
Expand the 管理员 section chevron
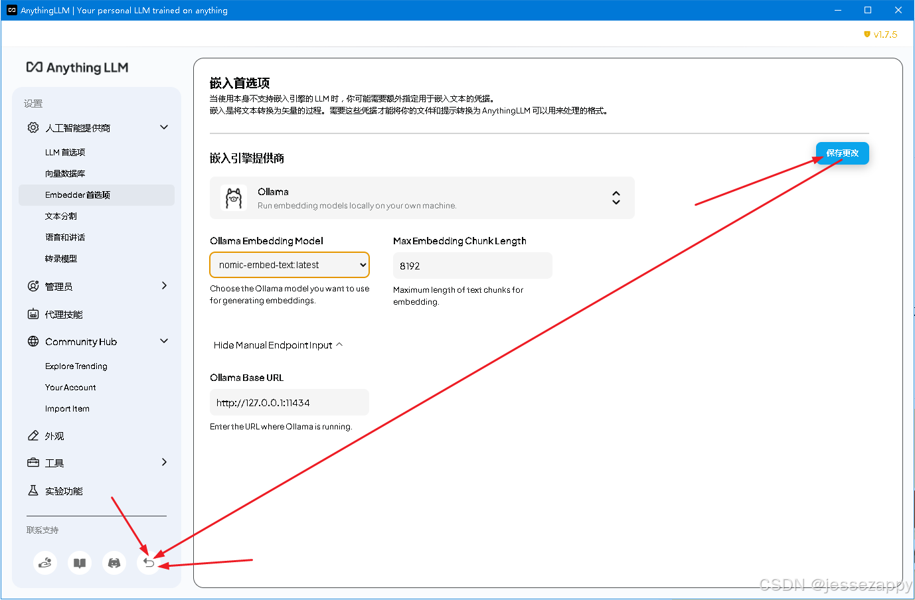(x=164, y=285)
